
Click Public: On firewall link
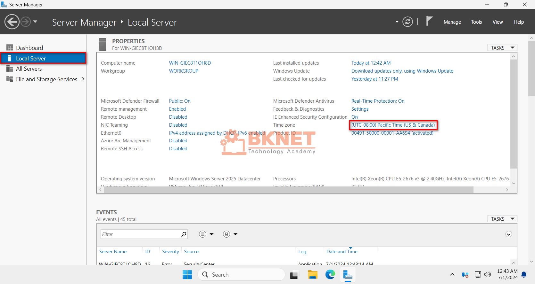(x=180, y=101)
